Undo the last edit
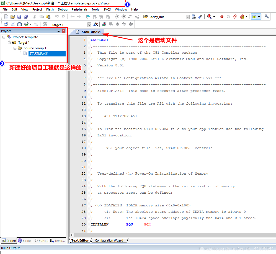Viewport: 276px width, 254px height. [57, 17]
